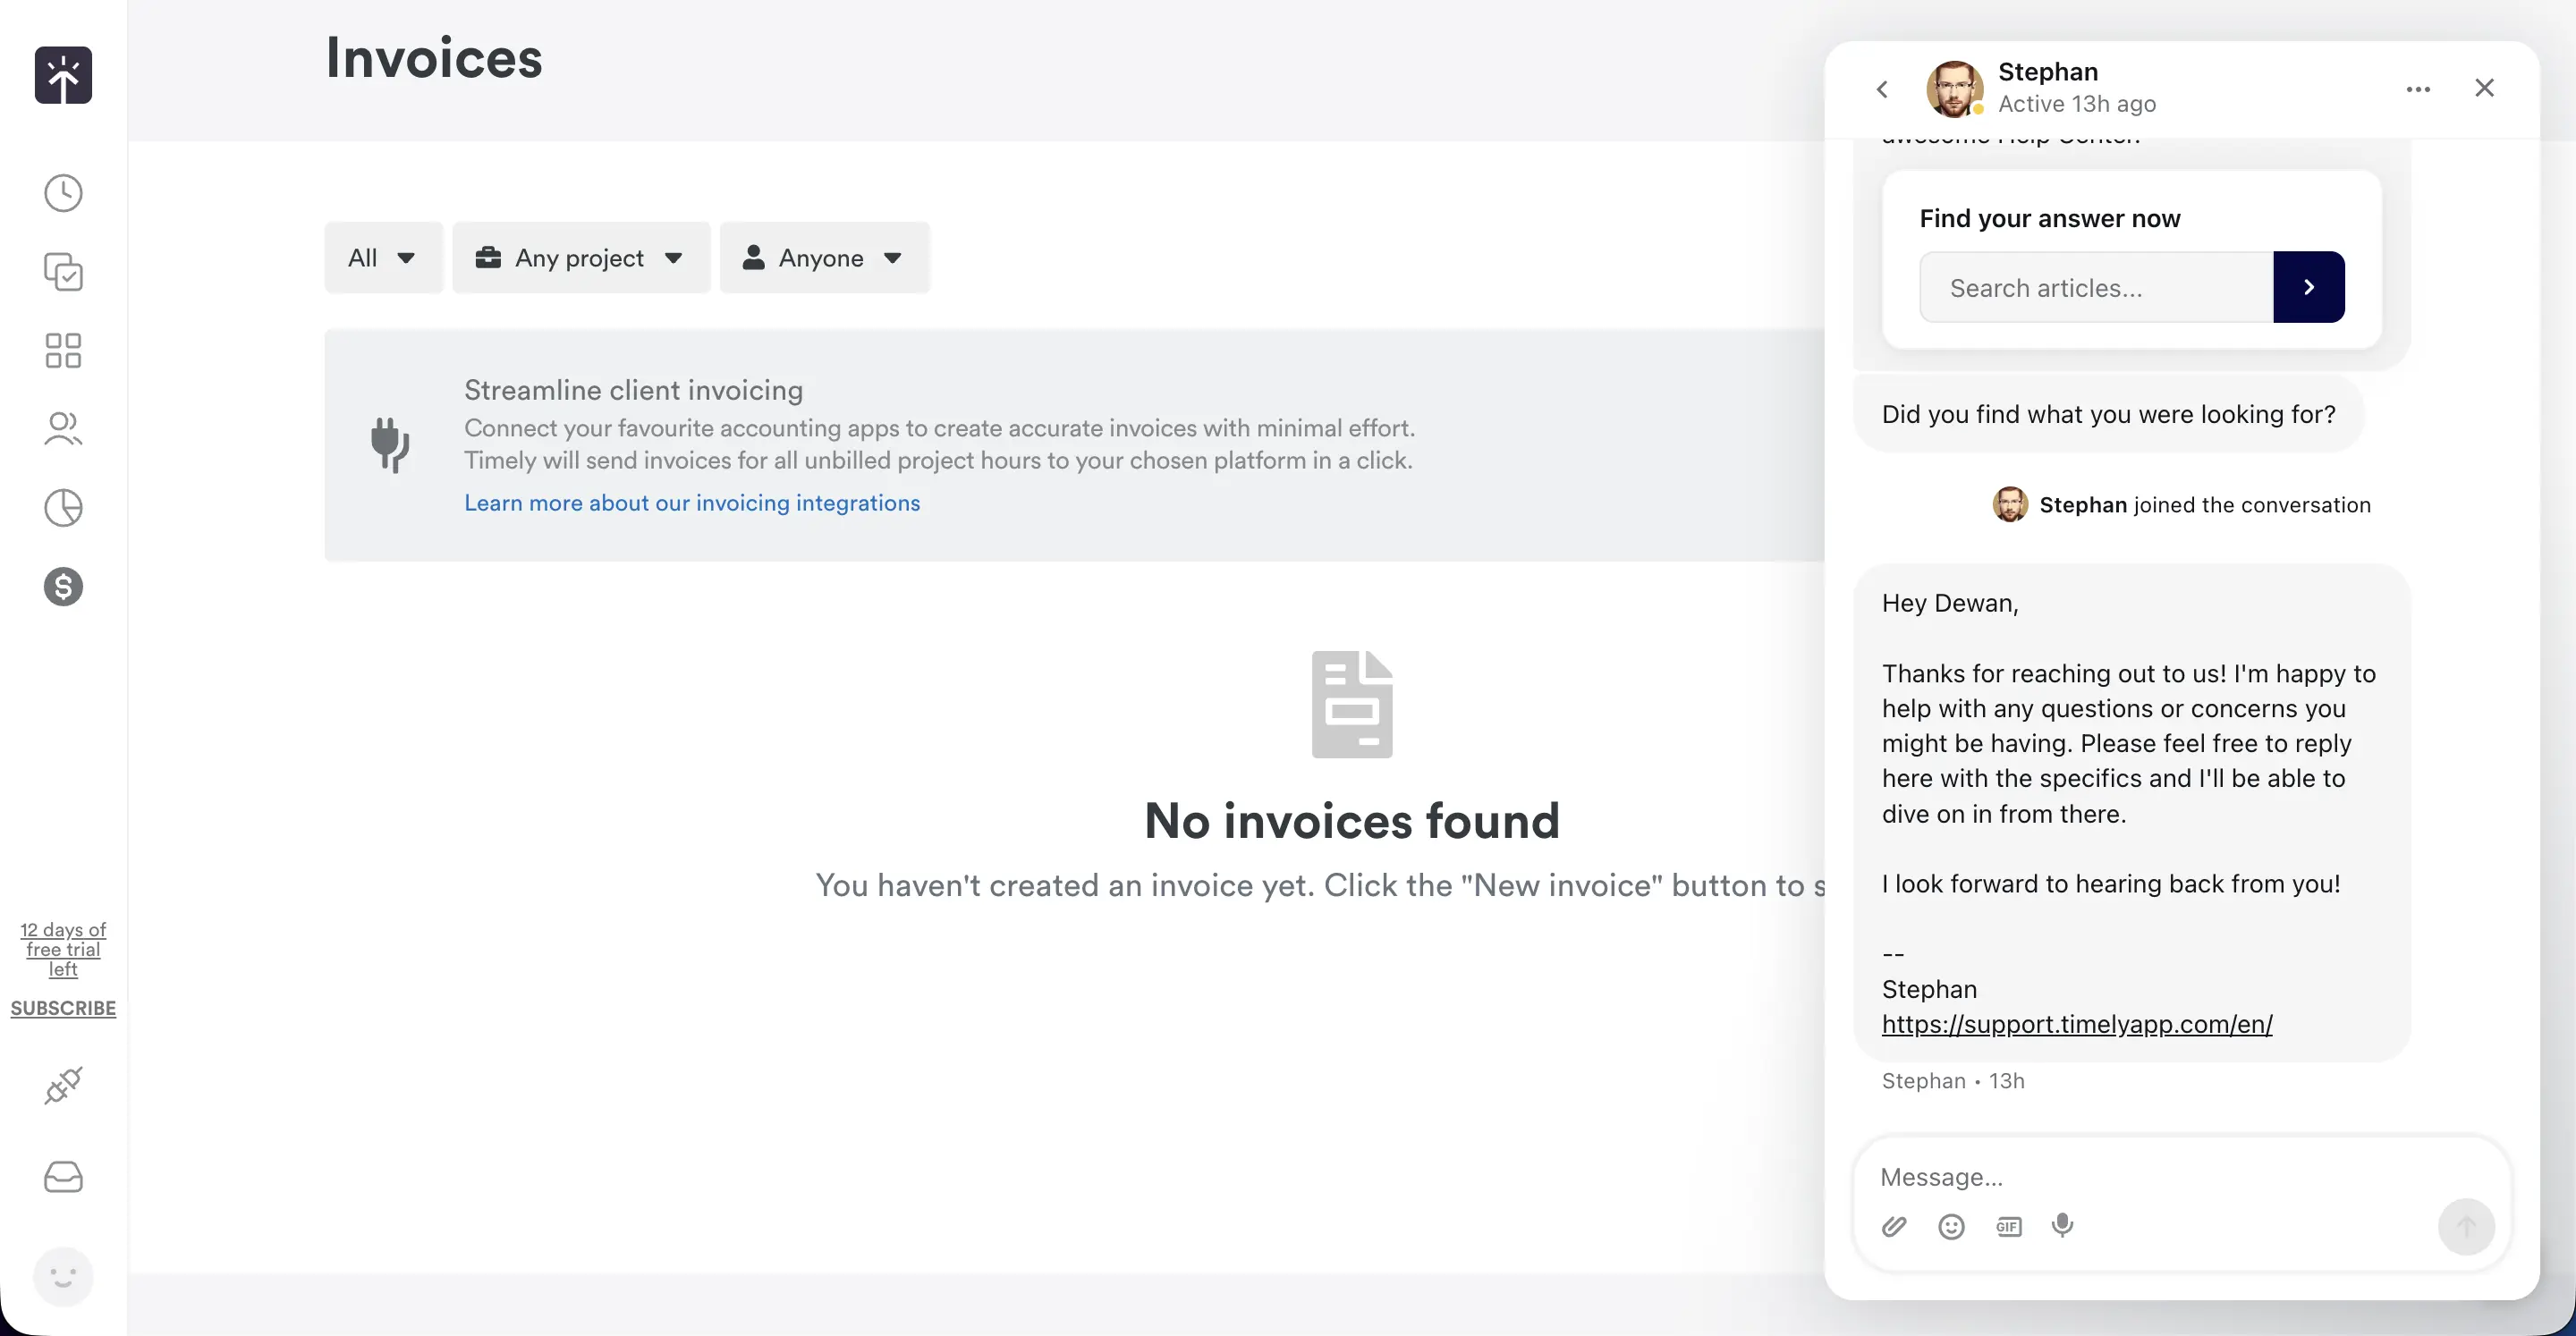The width and height of the screenshot is (2576, 1336).
Task: Open the Integrations plug icon in sidebar
Action: click(x=63, y=1085)
